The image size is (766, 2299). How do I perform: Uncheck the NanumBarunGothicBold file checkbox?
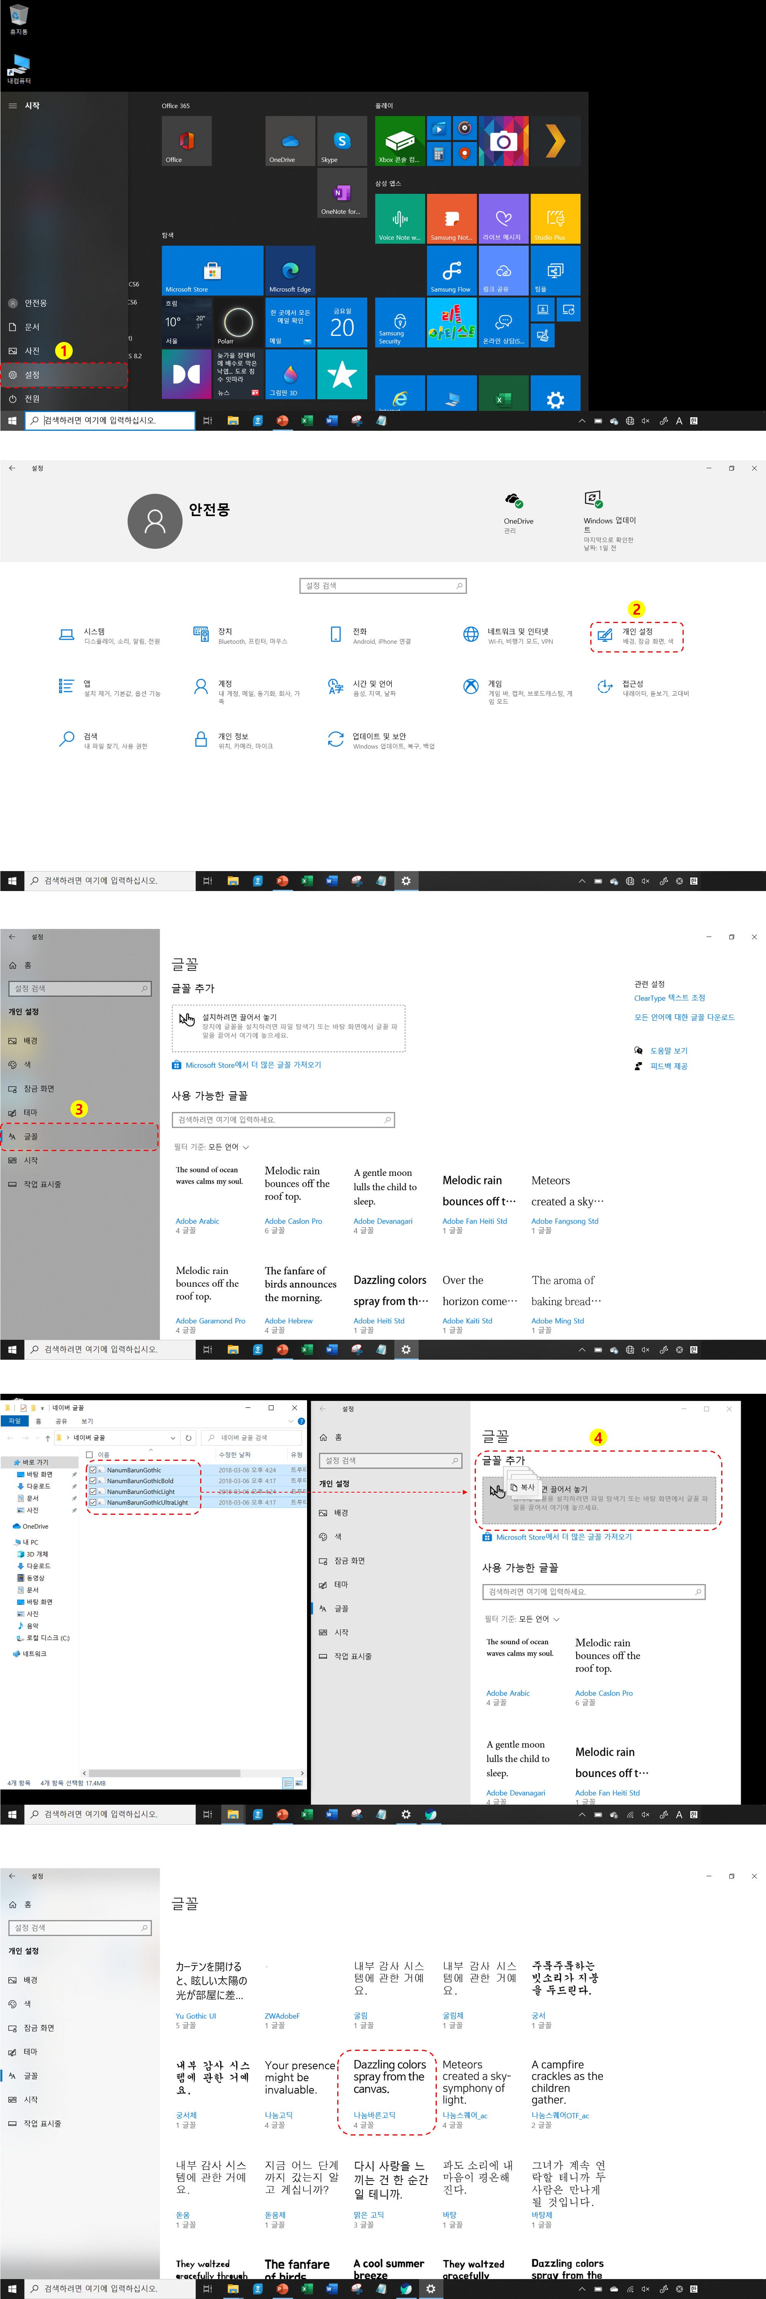tap(93, 1481)
